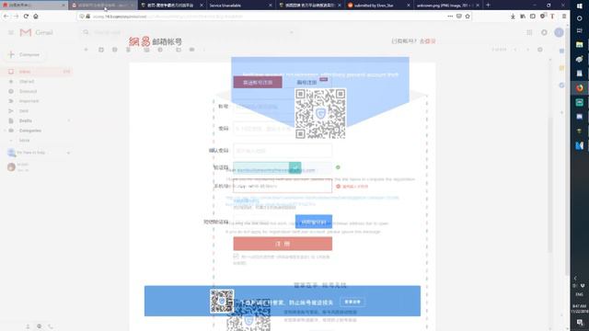
Task: Select the second registration mode tab
Action: (x=307, y=82)
